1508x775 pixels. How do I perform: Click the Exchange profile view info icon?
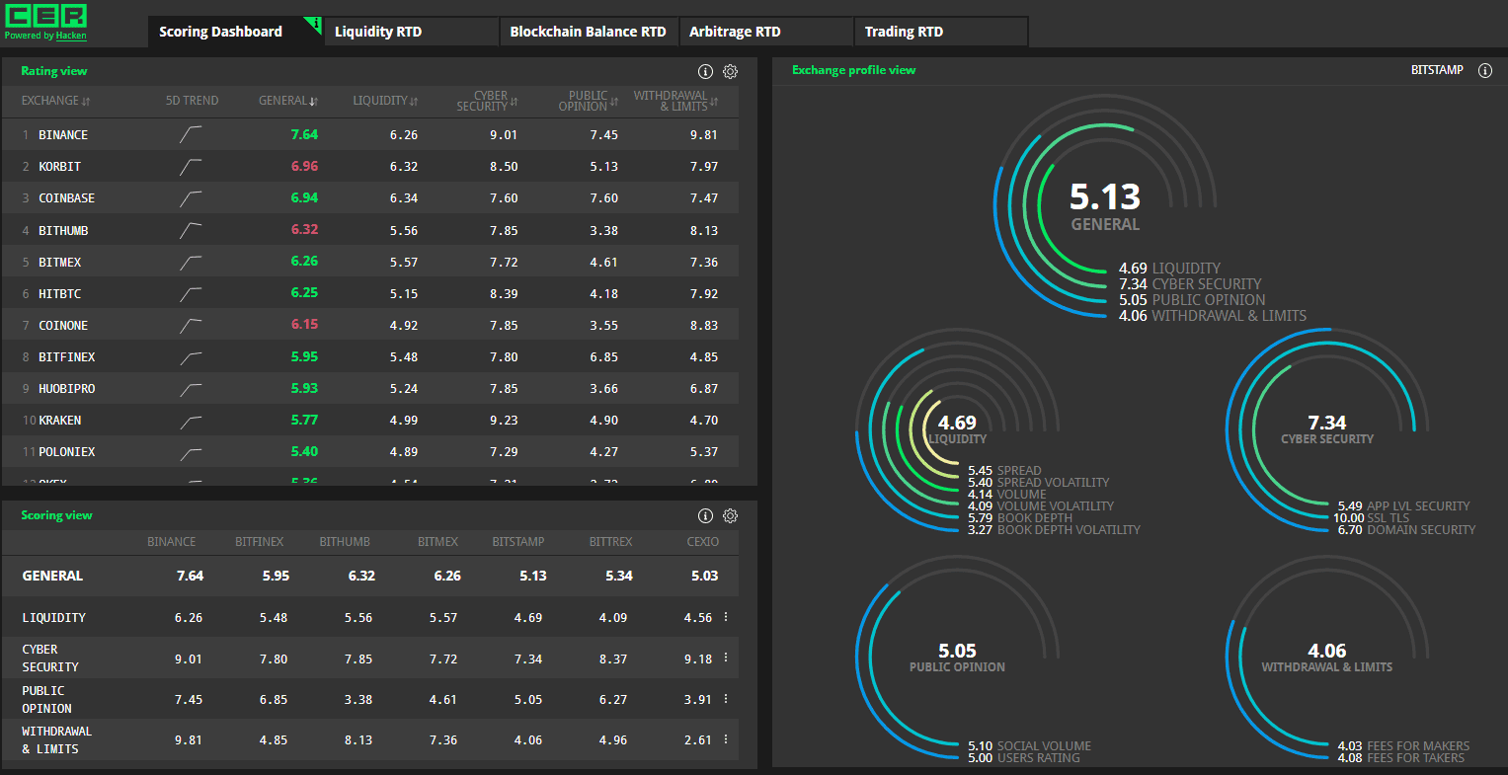(1484, 70)
